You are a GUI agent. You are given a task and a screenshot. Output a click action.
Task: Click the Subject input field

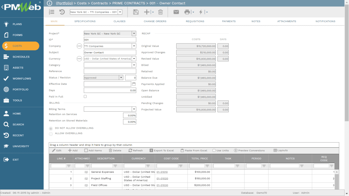[x=110, y=52]
